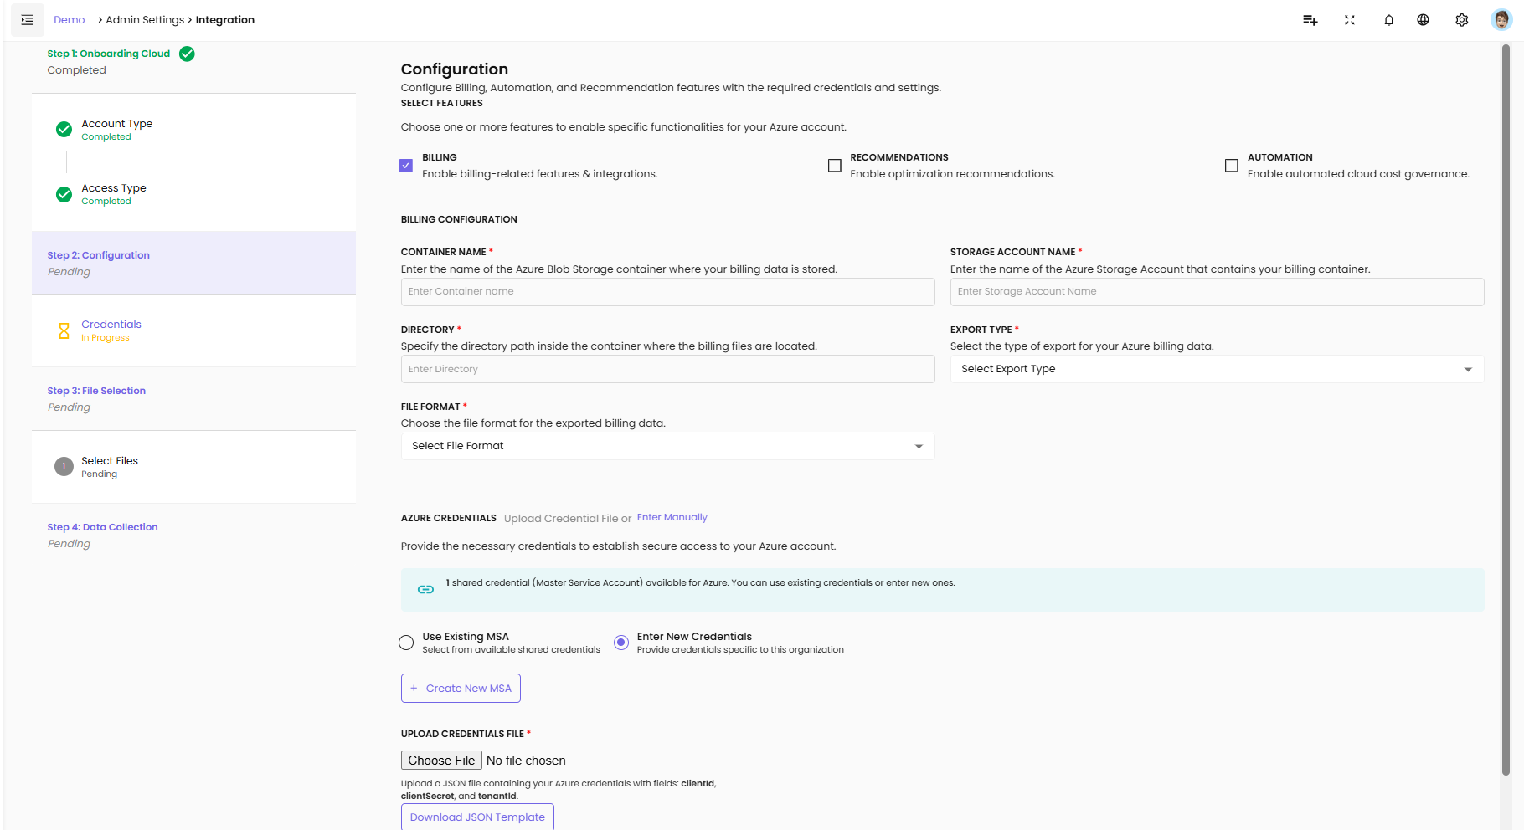Enable the Recommendations checkbox

(835, 166)
